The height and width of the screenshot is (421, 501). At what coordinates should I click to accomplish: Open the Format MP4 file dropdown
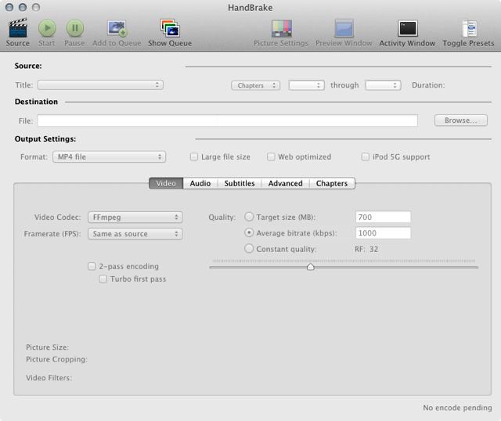click(110, 157)
